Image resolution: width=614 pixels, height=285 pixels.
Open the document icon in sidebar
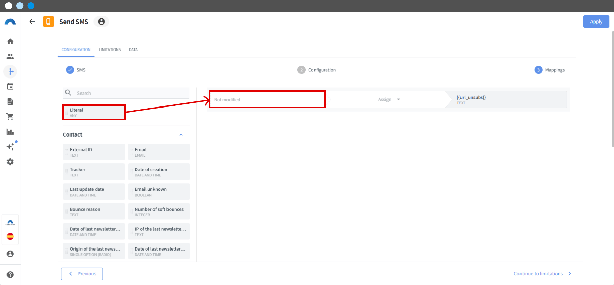click(x=10, y=101)
